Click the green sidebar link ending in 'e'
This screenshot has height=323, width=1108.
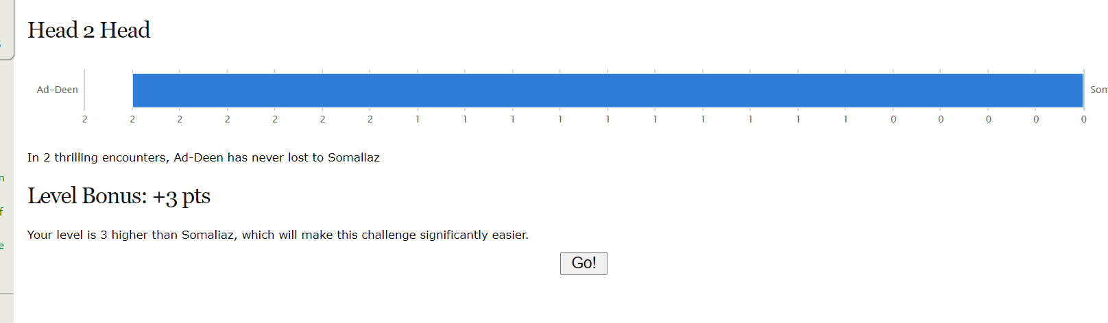pyautogui.click(x=2, y=245)
